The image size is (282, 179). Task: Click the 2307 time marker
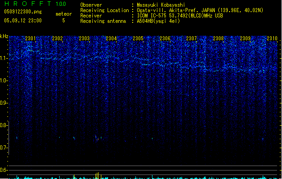pyautogui.click(x=191, y=38)
